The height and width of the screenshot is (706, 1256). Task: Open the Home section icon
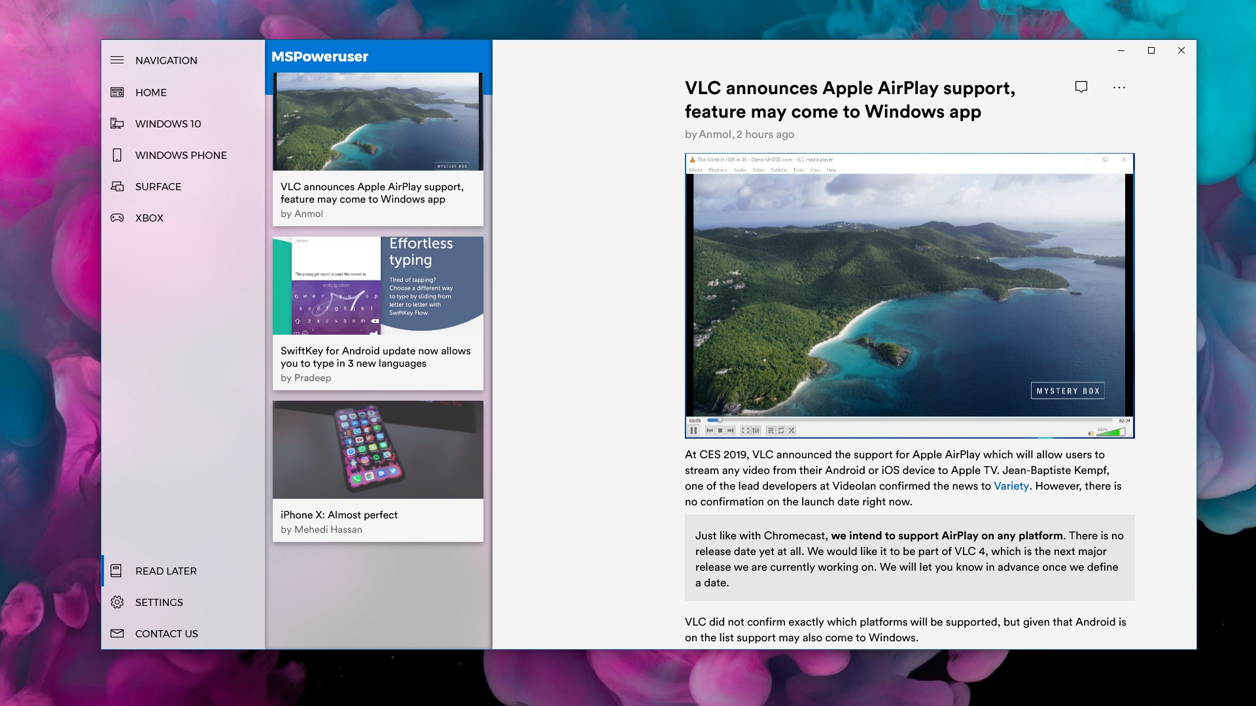(117, 92)
